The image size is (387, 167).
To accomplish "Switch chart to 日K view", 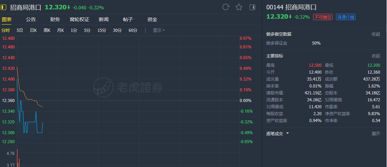I will click(x=33, y=30).
